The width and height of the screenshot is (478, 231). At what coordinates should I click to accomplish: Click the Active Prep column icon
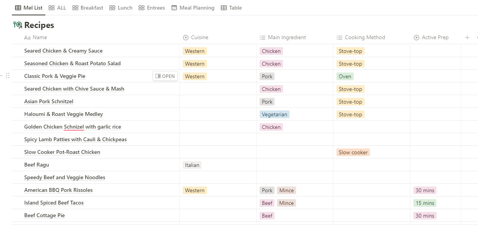click(416, 38)
